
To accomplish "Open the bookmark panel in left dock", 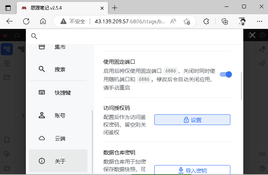I will (7, 140).
